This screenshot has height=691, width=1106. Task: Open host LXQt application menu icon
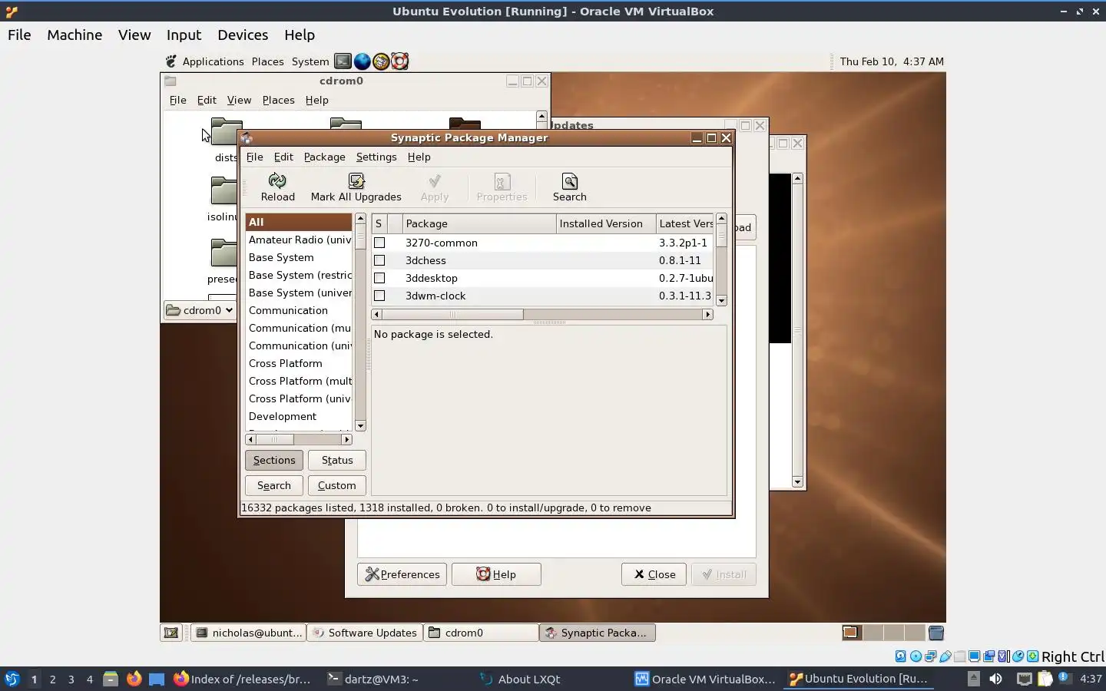[12, 679]
